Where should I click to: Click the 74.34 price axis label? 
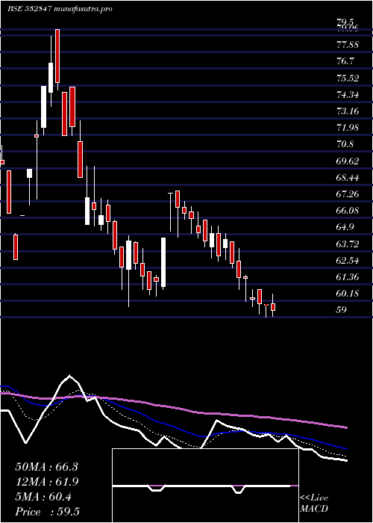[348, 94]
